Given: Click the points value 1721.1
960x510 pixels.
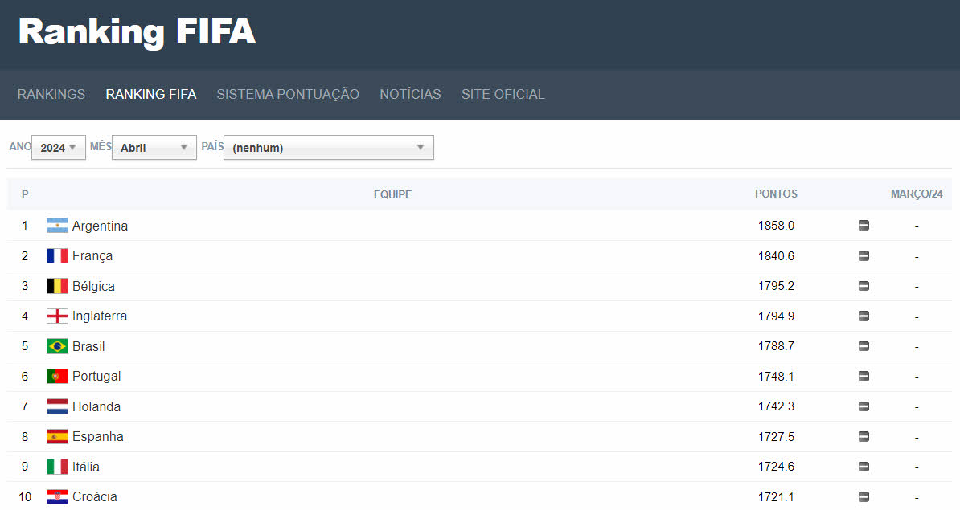Looking at the screenshot, I should tap(776, 496).
